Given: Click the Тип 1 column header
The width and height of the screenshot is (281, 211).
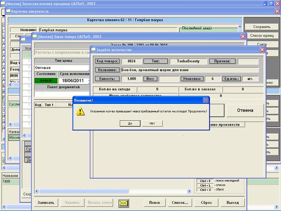Looking at the screenshot, I should 49,105.
